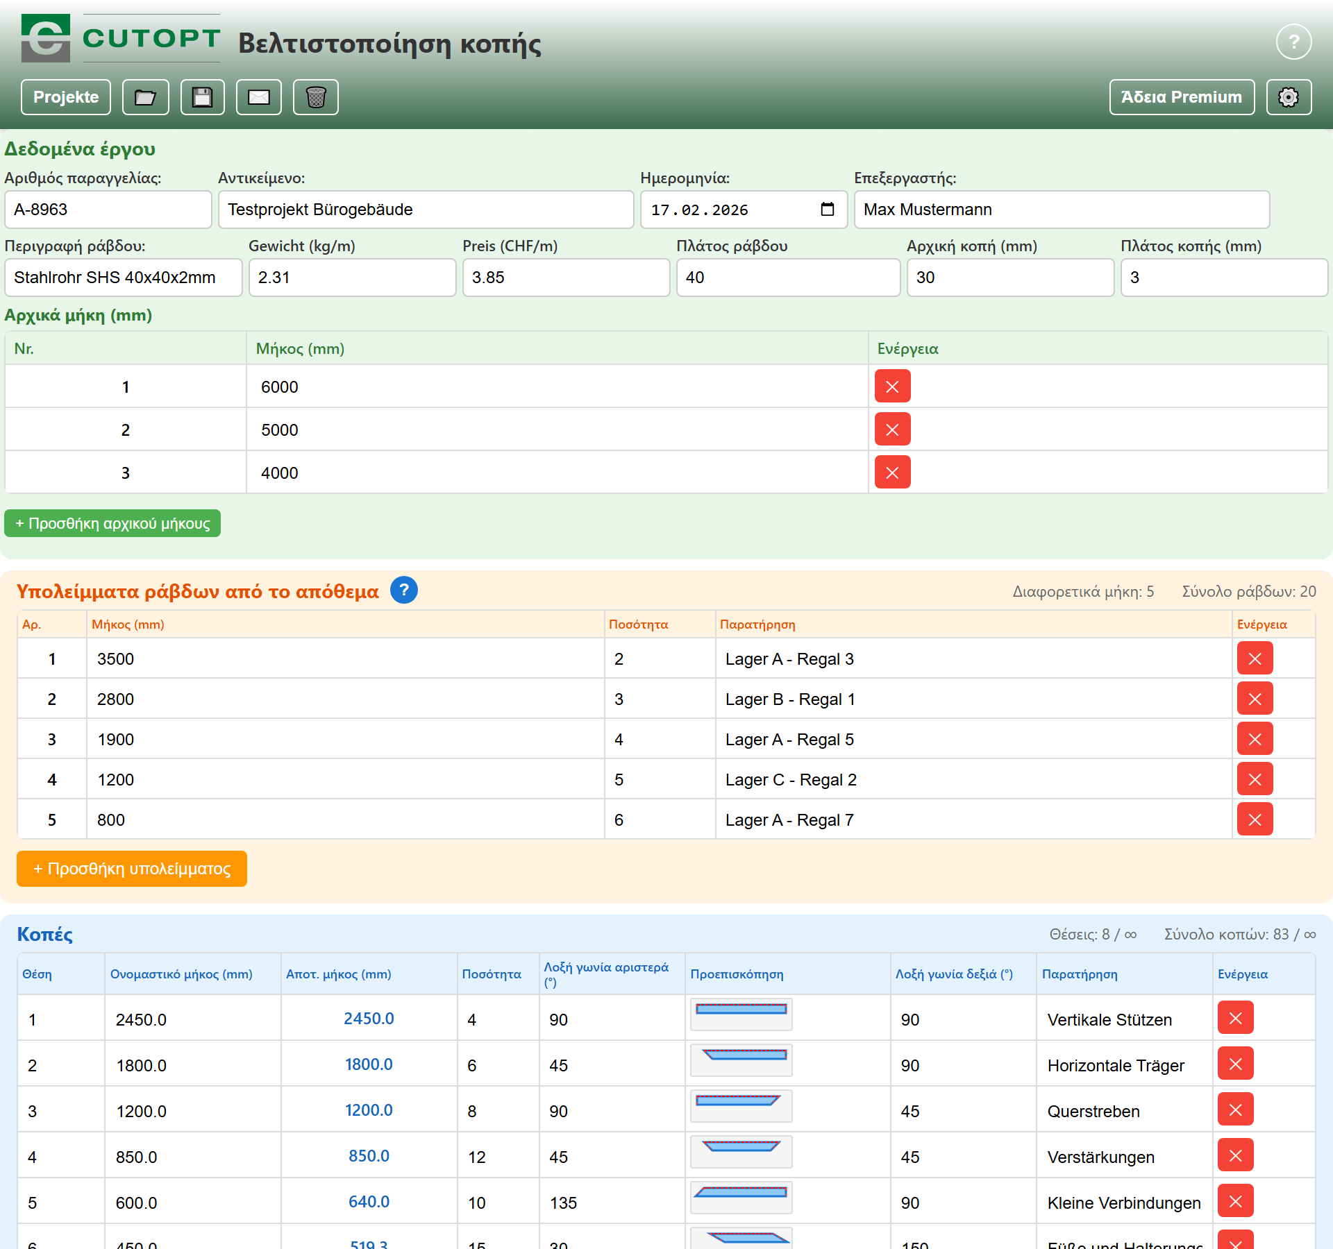This screenshot has height=1249, width=1333.
Task: Click the resulting length value 2450.0
Action: tap(369, 1019)
